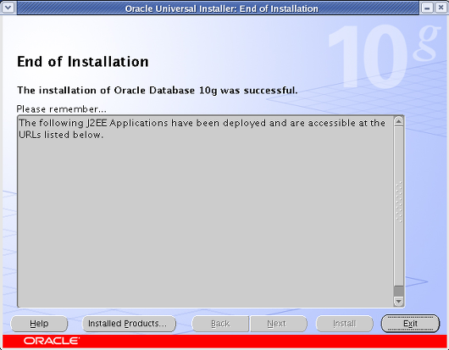Screen dimensions: 449x350
Task: Click the Exit button
Action: point(410,324)
